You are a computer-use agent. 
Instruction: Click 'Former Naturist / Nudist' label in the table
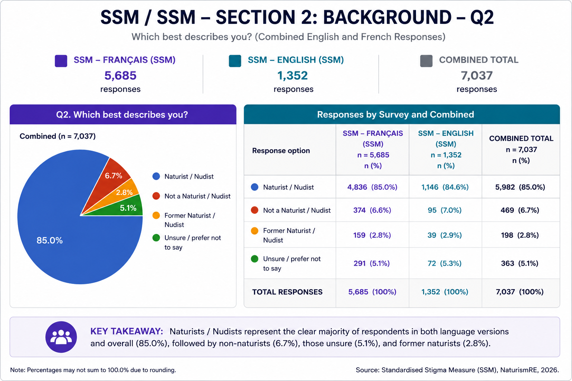(x=289, y=235)
